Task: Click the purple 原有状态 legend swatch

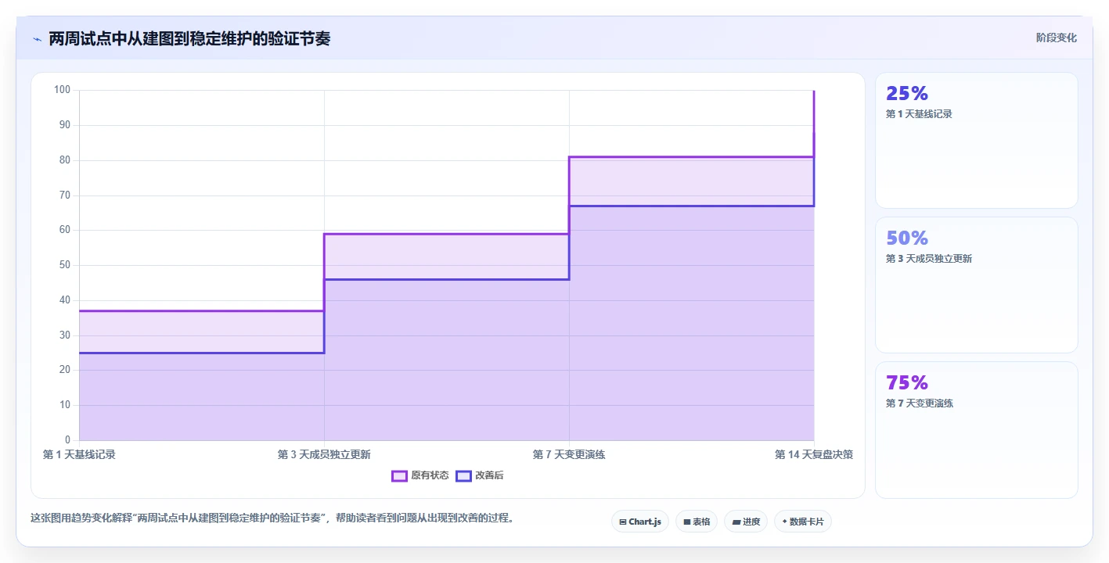Action: (399, 475)
